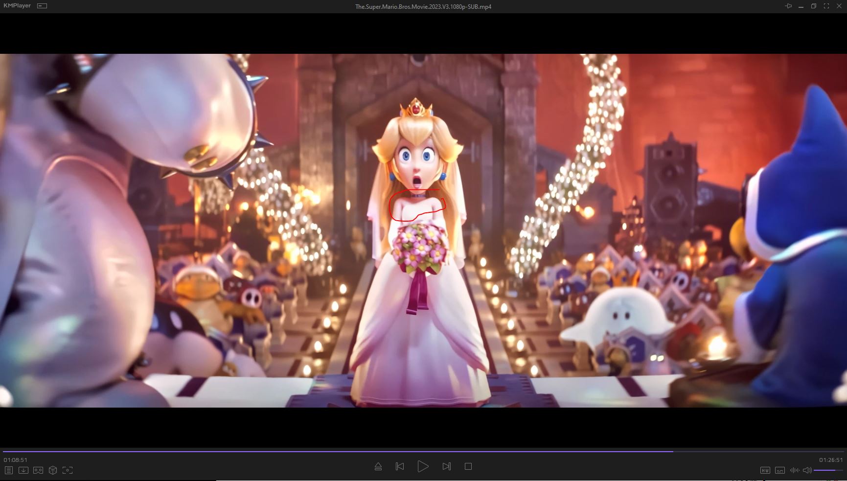Open the 3D cube settings icon
This screenshot has height=481, width=847.
[53, 470]
